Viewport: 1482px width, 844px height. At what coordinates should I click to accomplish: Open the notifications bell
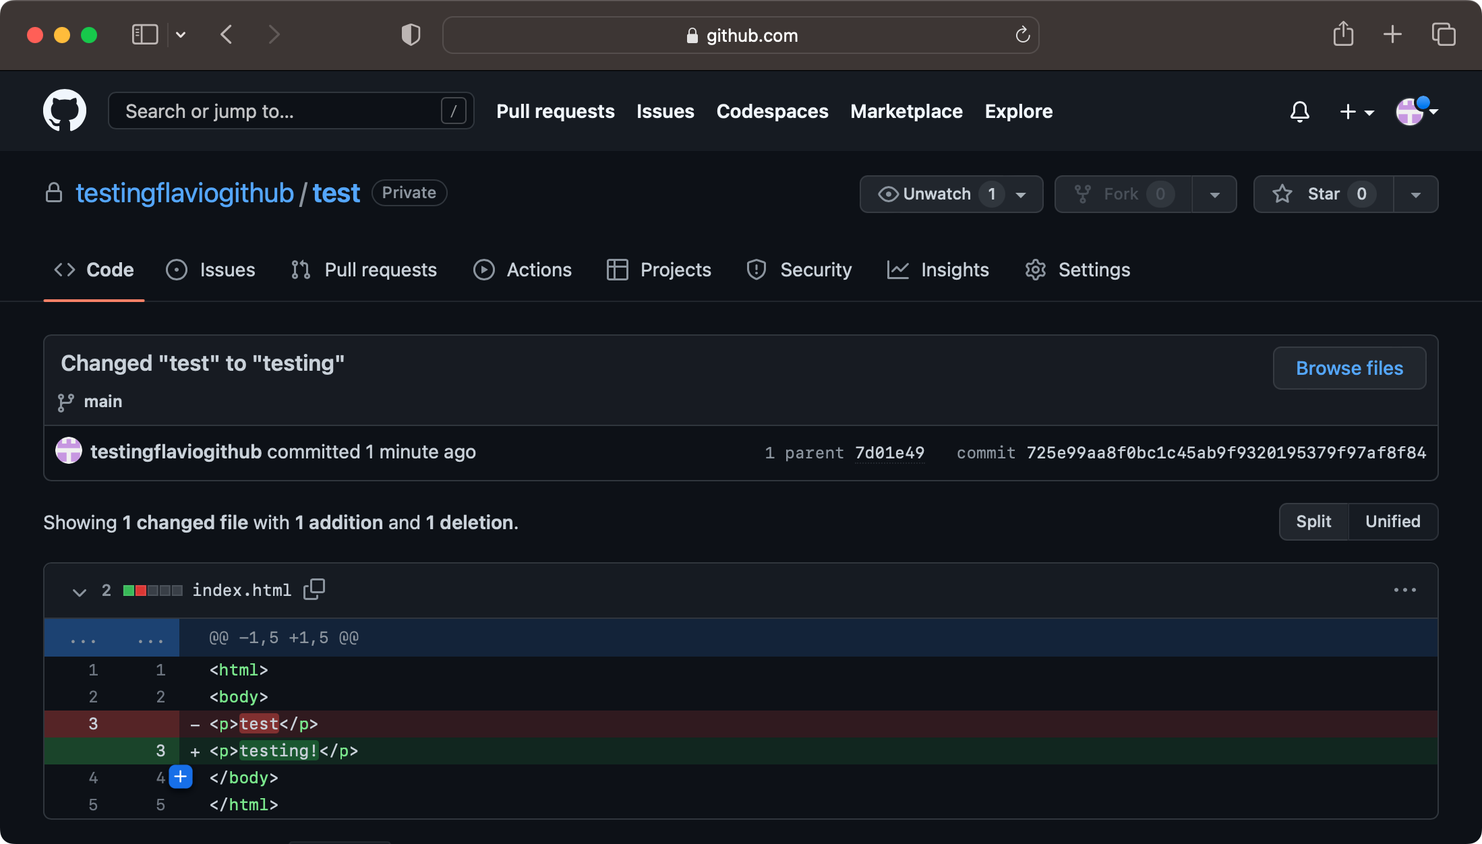[1300, 111]
